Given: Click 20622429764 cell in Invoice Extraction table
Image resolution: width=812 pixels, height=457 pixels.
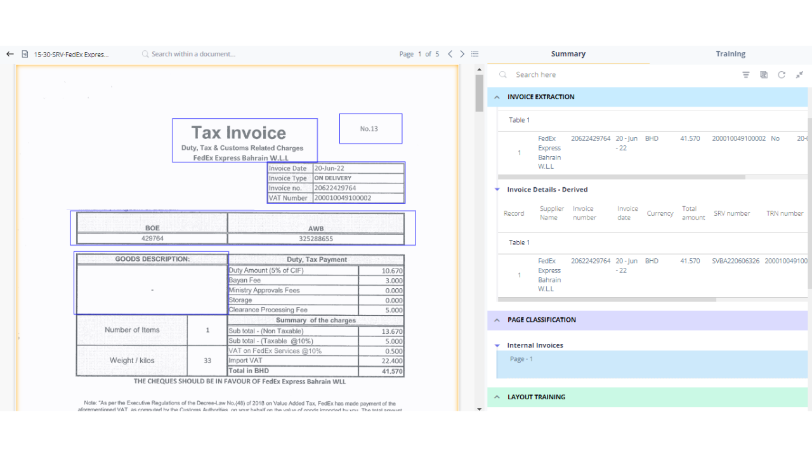Looking at the screenshot, I should pyautogui.click(x=591, y=138).
